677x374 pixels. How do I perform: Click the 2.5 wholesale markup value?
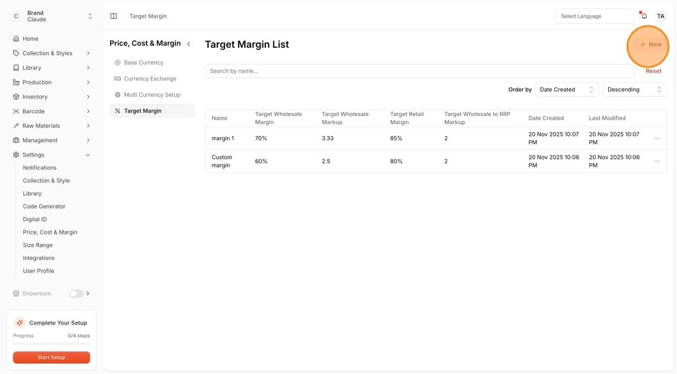tap(326, 161)
